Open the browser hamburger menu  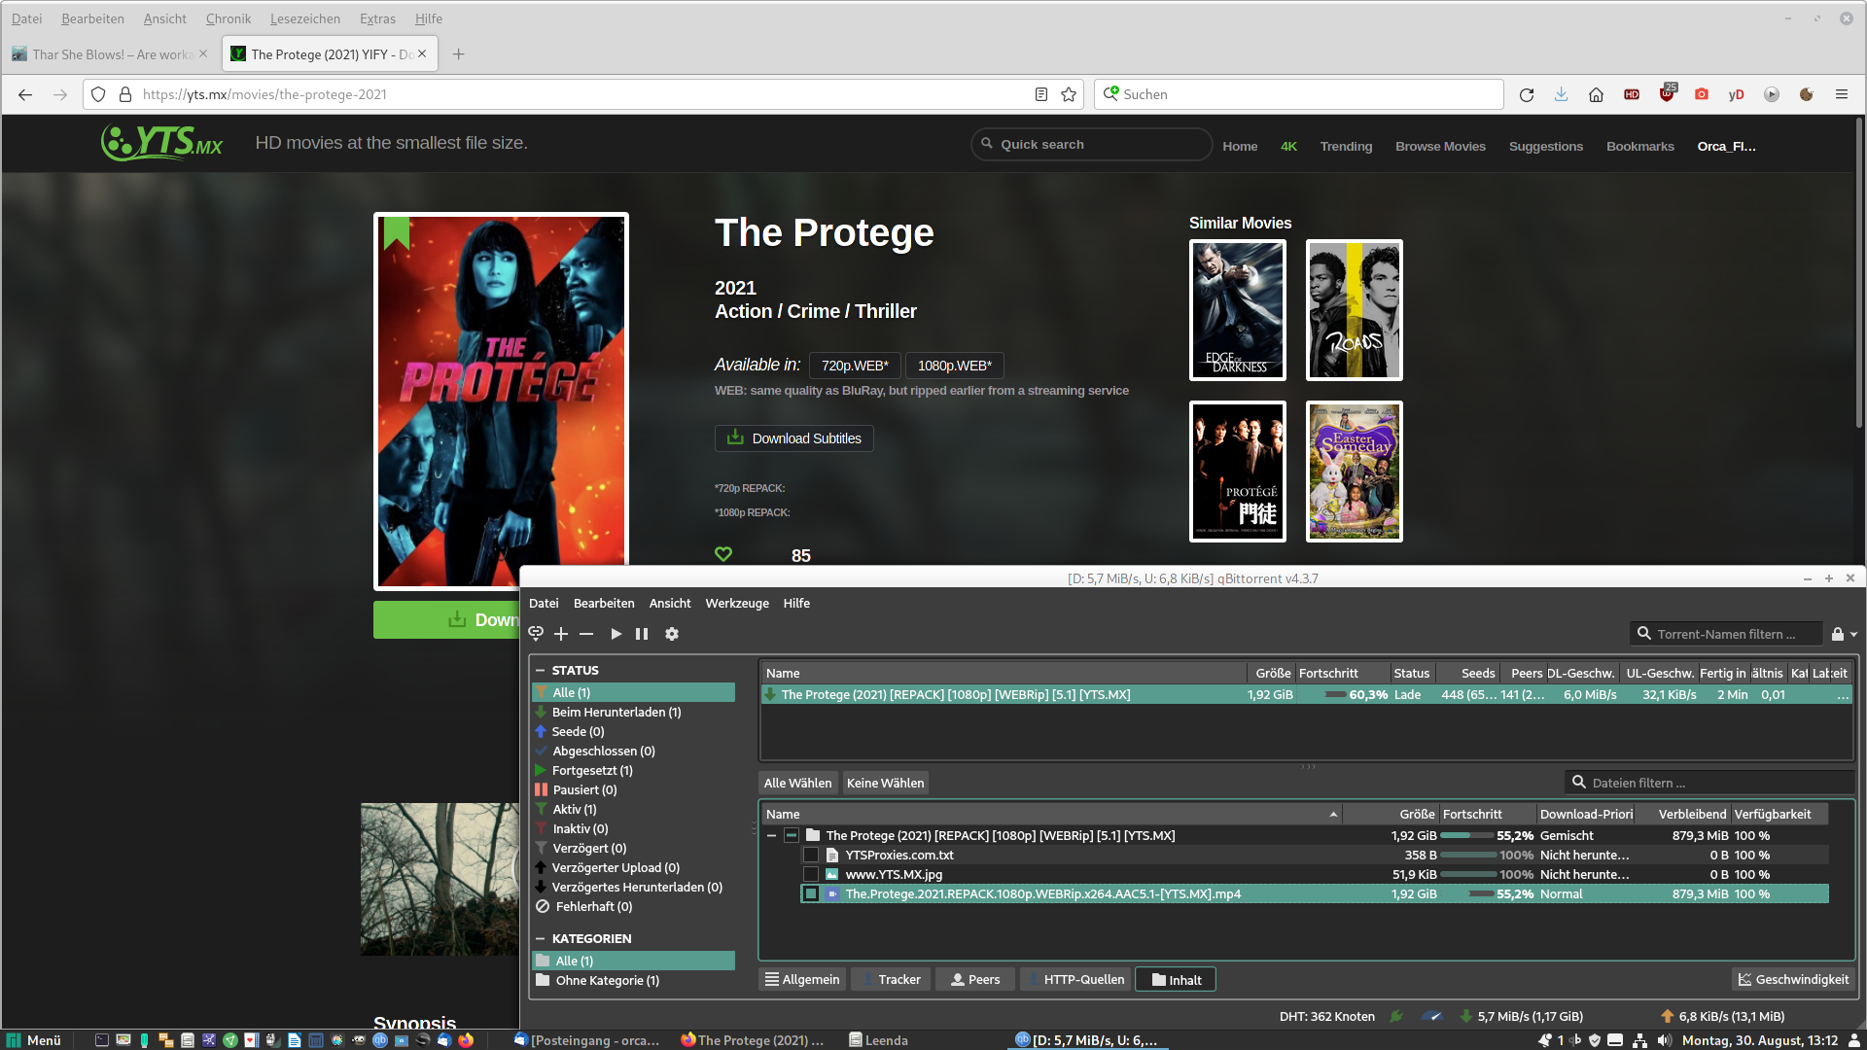[x=1842, y=94]
